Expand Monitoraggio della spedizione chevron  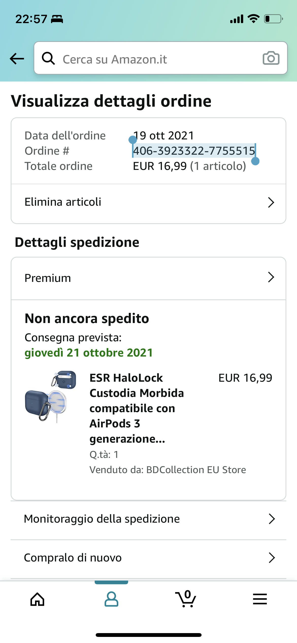[x=272, y=519]
